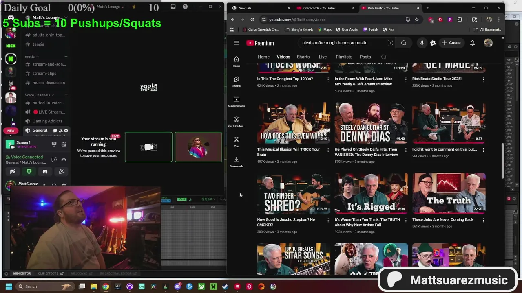This screenshot has height=293, width=522.
Task: Switch to New Tab in Chrome
Action: 260,8
